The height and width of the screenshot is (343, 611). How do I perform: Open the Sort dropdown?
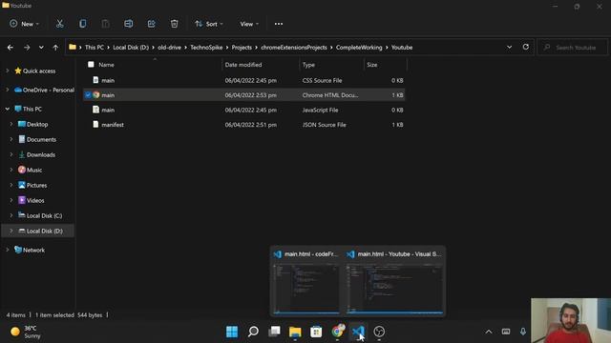click(x=209, y=24)
